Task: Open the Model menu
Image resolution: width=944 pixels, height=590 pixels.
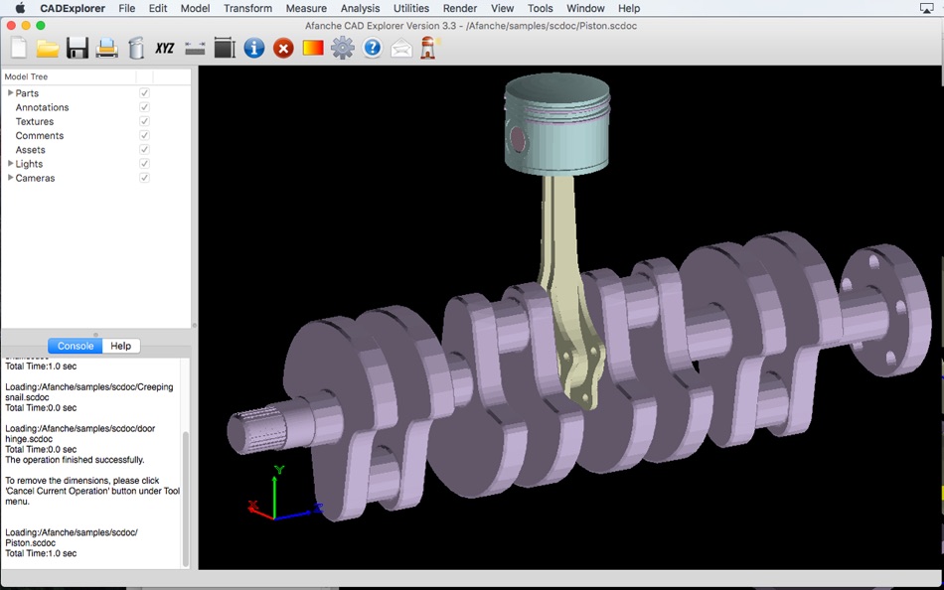Action: click(195, 8)
